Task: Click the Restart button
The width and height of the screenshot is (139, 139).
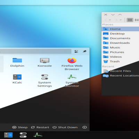Action: point(40,127)
